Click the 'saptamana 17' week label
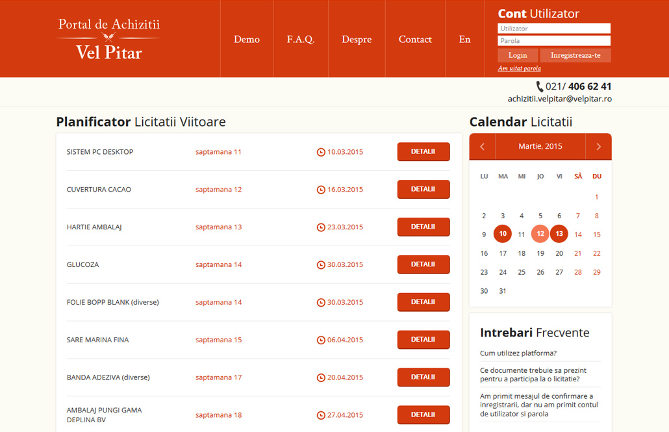This screenshot has width=669, height=432. coord(218,377)
